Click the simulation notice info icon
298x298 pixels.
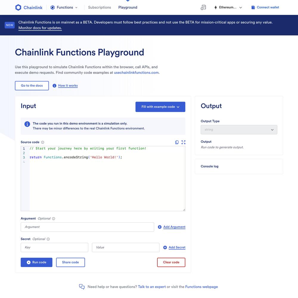tap(27, 124)
